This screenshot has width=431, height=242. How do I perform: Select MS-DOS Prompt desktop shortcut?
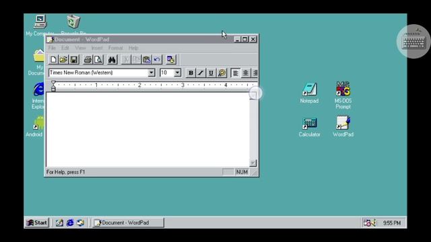pyautogui.click(x=343, y=95)
